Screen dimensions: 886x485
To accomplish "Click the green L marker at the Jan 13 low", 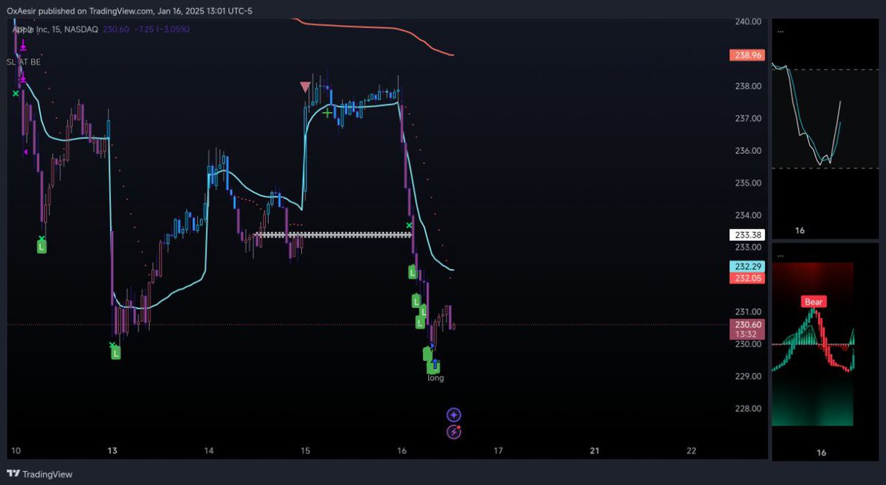I will [116, 354].
